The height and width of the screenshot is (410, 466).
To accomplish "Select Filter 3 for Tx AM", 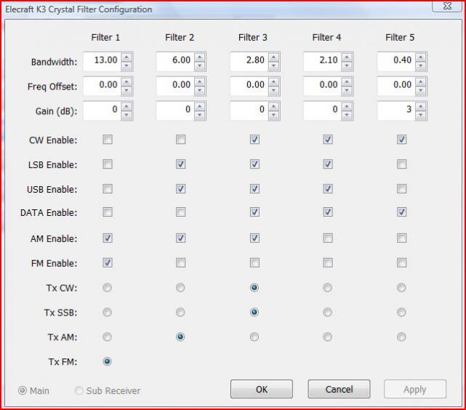I will (x=254, y=337).
